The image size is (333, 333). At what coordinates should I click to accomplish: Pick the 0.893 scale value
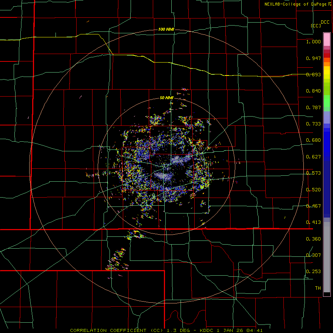click(313, 74)
